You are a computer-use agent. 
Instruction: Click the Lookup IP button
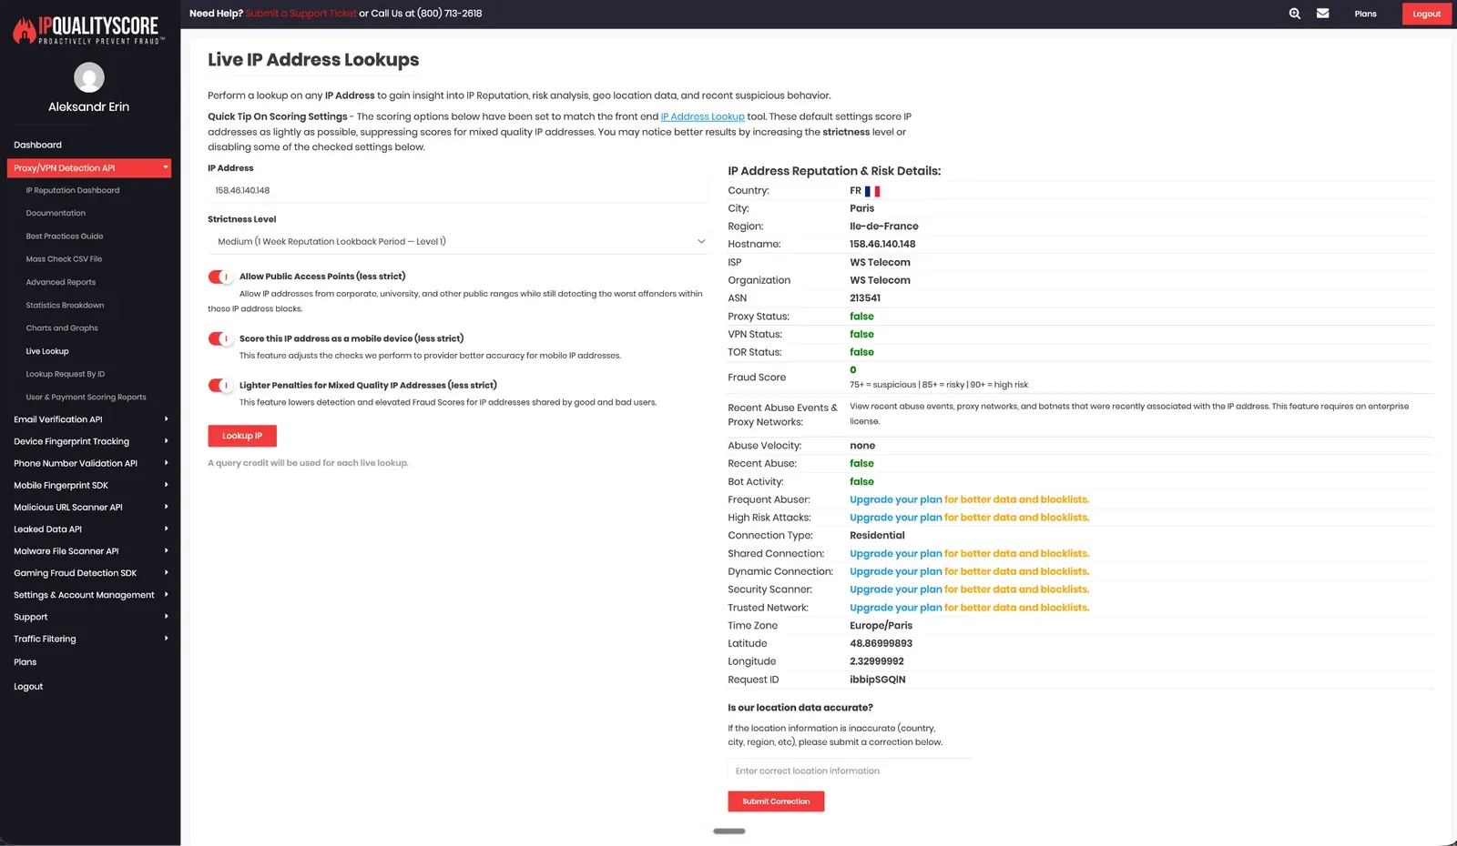(x=242, y=436)
